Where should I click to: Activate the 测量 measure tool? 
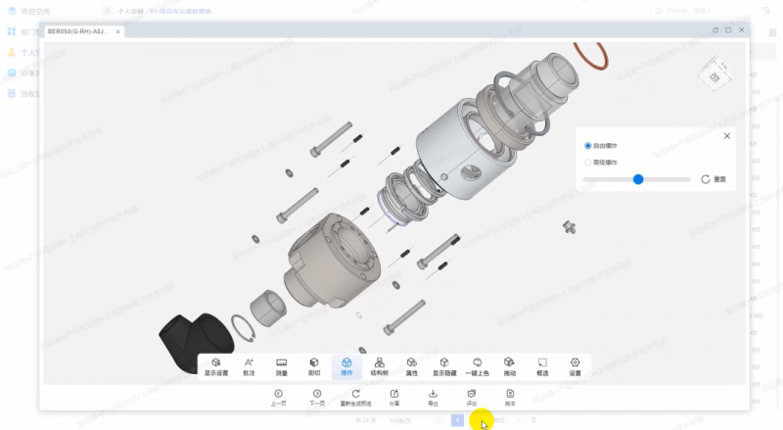[281, 365]
